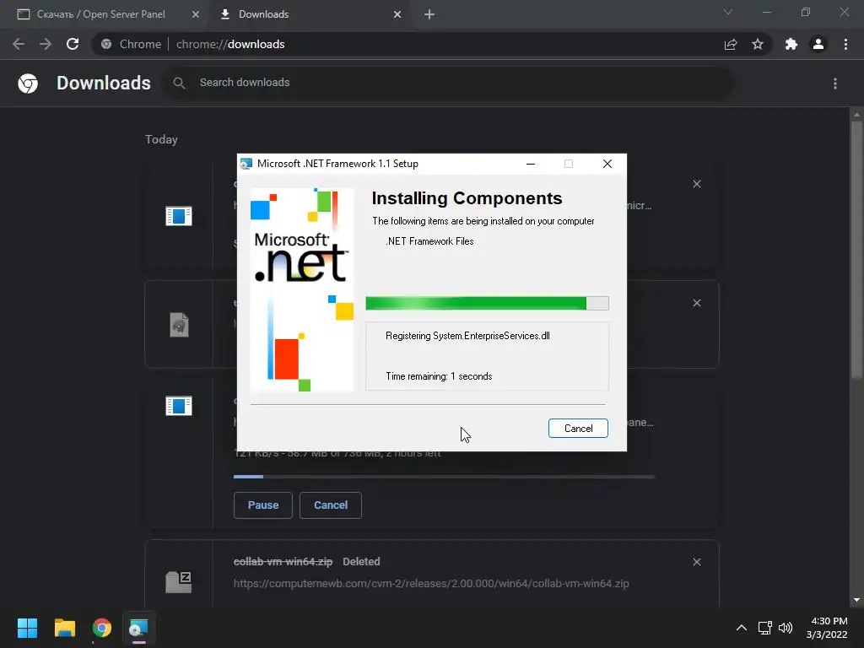Cancel the active Chrome download
The image size is (864, 648).
(331, 505)
